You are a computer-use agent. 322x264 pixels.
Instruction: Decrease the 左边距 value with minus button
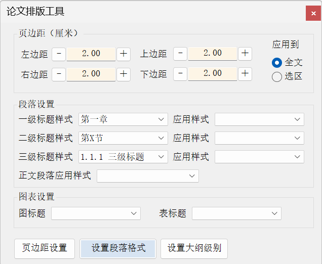tap(59, 54)
